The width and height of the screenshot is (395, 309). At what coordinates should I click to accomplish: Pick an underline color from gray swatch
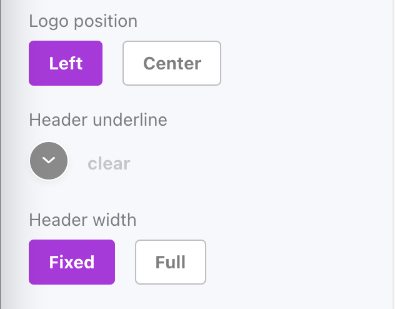[x=49, y=161]
